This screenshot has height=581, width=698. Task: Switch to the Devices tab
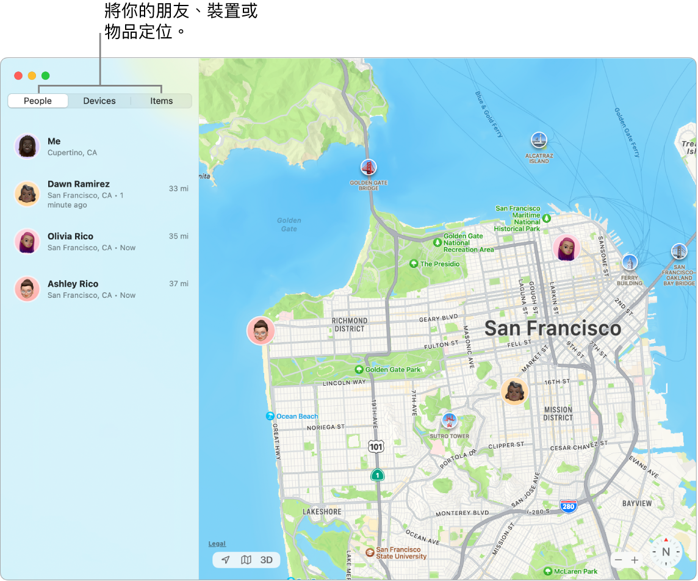[99, 101]
